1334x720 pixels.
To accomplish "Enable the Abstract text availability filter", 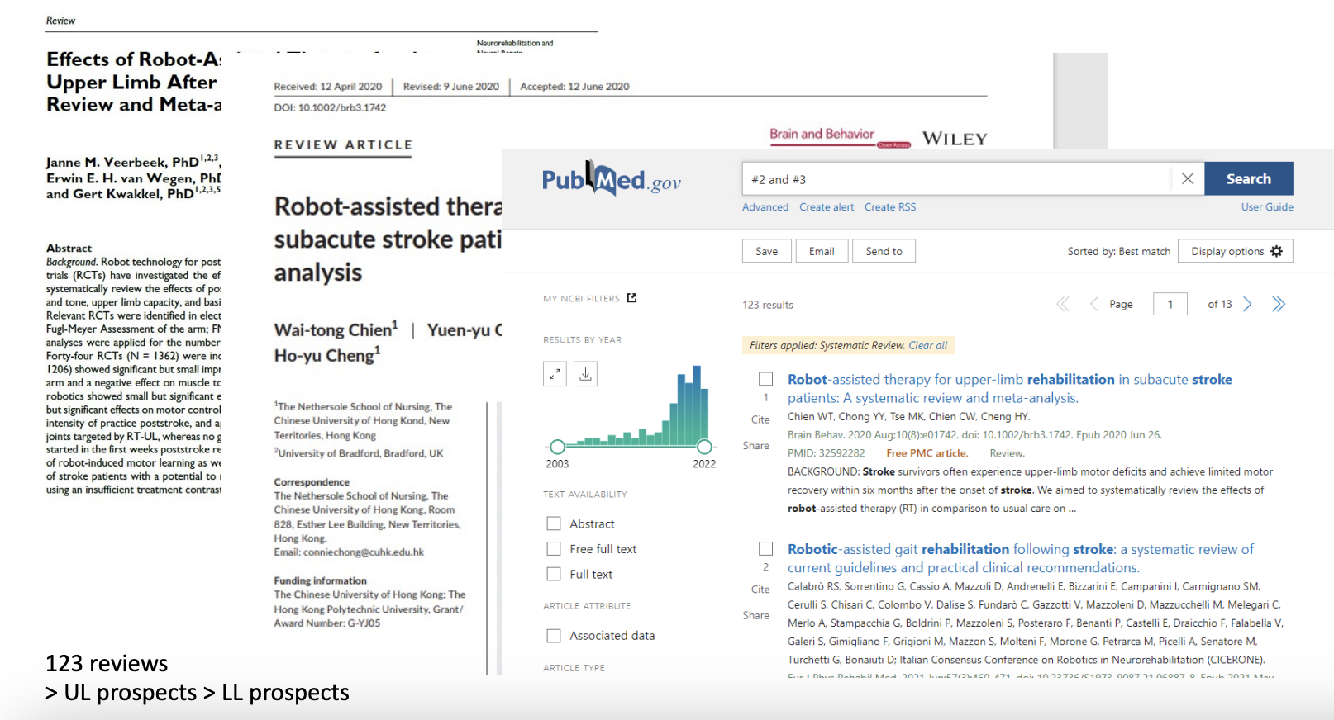I will coord(554,523).
